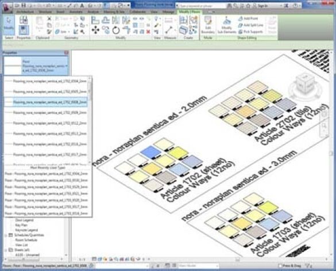The width and height of the screenshot is (336, 271).
Task: Open the Annotate ribbon tab
Action: pyautogui.click(x=76, y=12)
